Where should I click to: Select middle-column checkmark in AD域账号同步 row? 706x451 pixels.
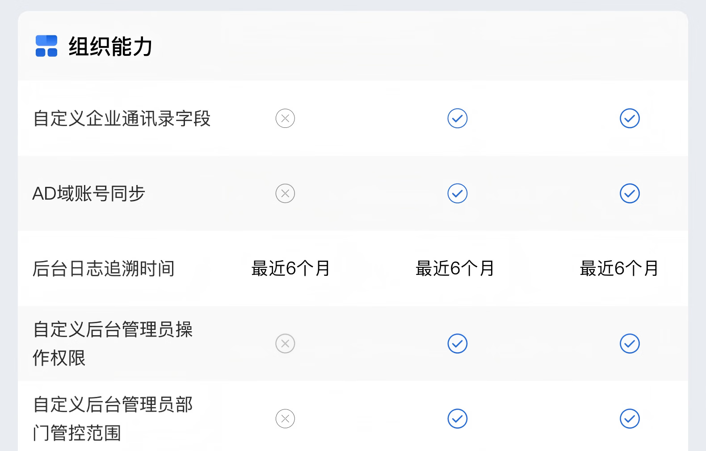(457, 194)
